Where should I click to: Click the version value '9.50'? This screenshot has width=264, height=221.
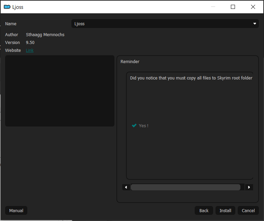pos(30,43)
